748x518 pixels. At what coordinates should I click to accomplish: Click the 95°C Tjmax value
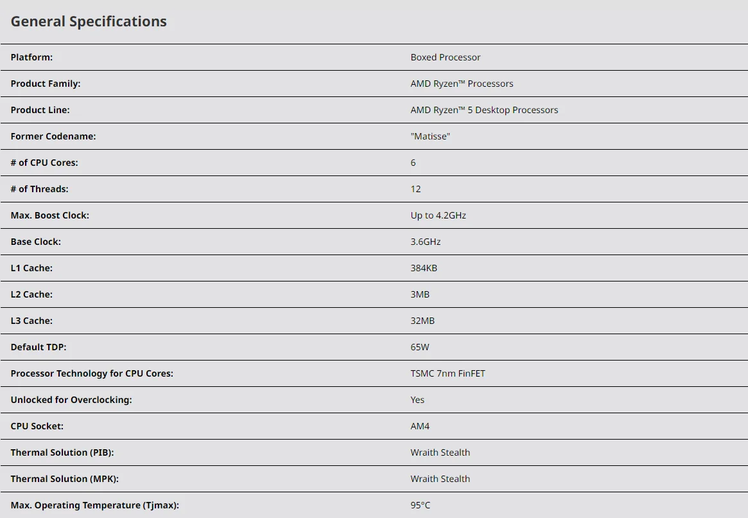point(421,505)
